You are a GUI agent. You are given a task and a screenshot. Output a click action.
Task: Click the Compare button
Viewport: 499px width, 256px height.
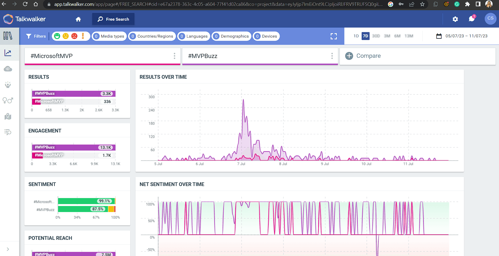363,56
